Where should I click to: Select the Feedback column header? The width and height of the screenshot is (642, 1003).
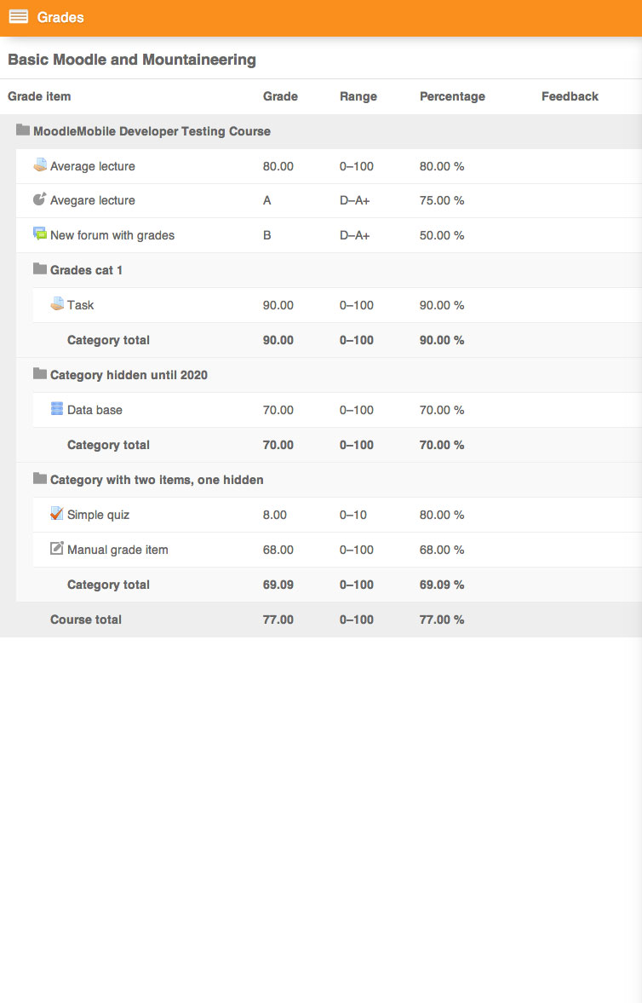point(570,96)
